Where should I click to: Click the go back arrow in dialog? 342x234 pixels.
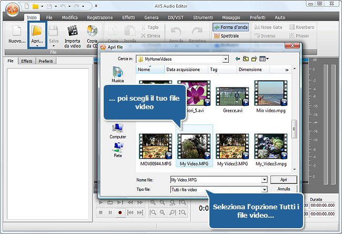238,59
